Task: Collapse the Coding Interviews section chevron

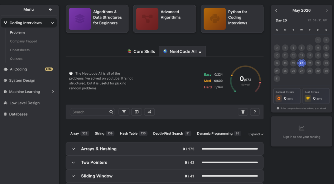Action: pos(52,23)
